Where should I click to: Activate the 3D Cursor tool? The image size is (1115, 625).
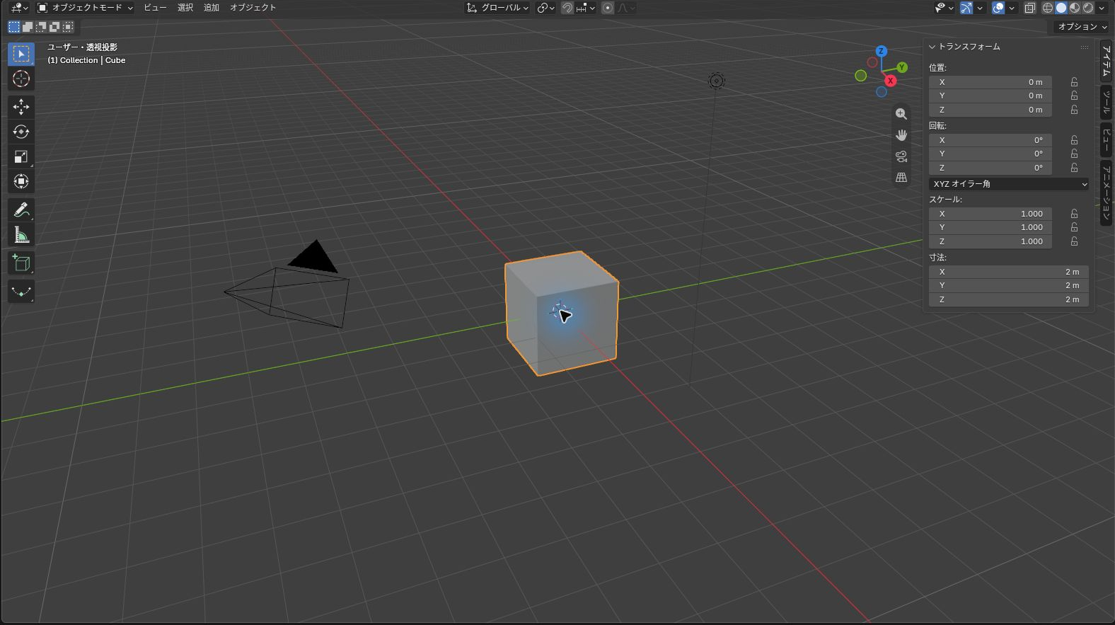point(21,79)
